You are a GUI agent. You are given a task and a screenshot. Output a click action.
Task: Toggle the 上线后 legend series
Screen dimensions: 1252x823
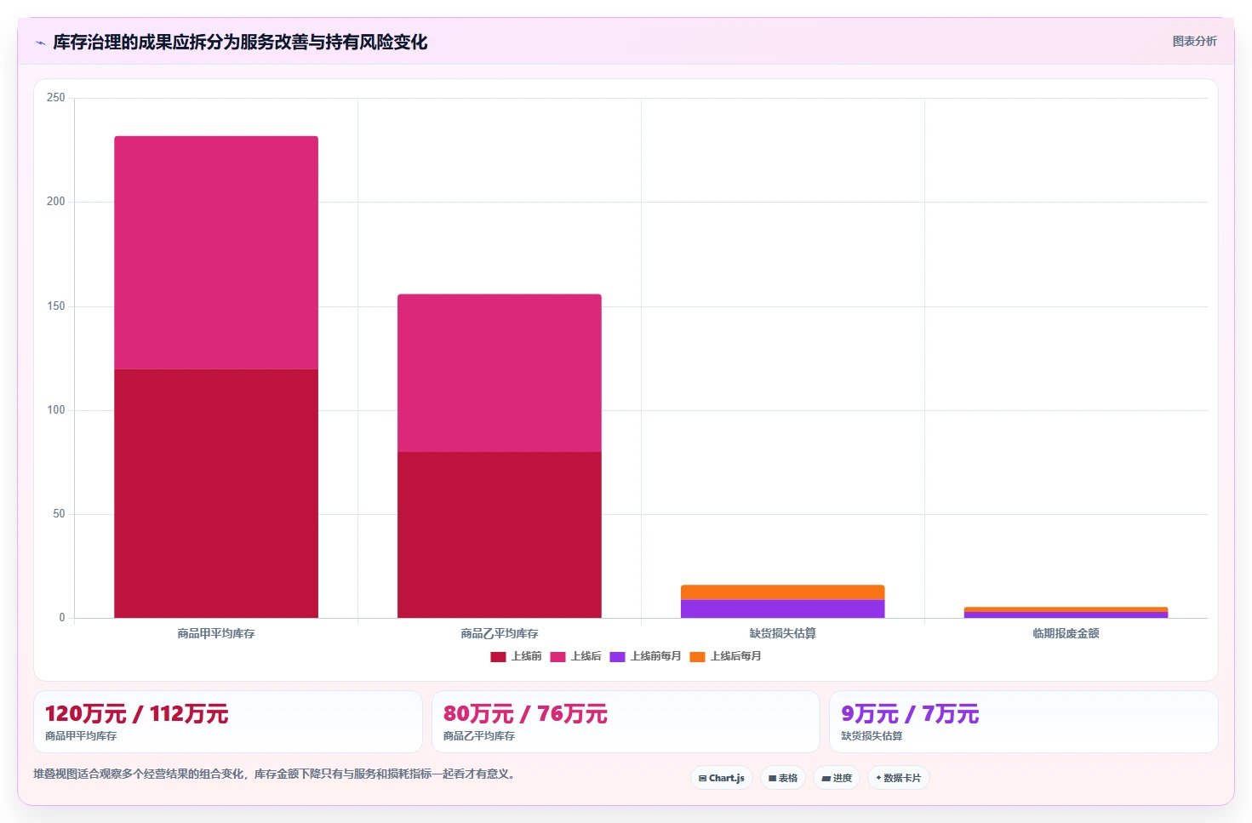575,656
